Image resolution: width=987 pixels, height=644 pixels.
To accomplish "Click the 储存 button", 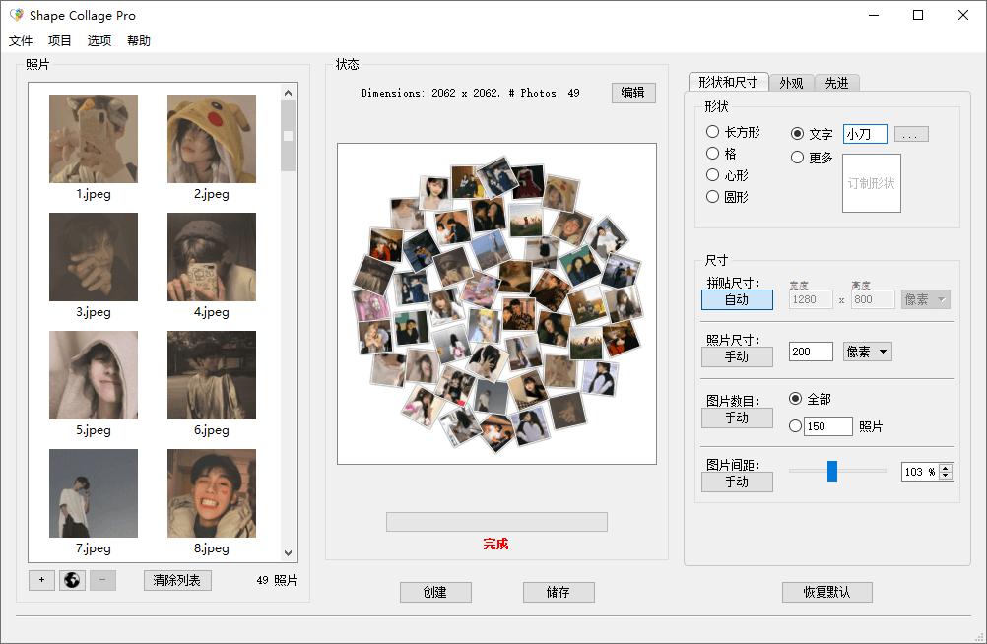I will tap(559, 592).
